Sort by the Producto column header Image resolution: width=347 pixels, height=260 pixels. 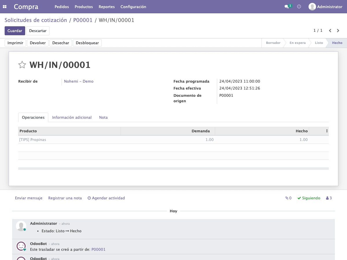pos(69,131)
